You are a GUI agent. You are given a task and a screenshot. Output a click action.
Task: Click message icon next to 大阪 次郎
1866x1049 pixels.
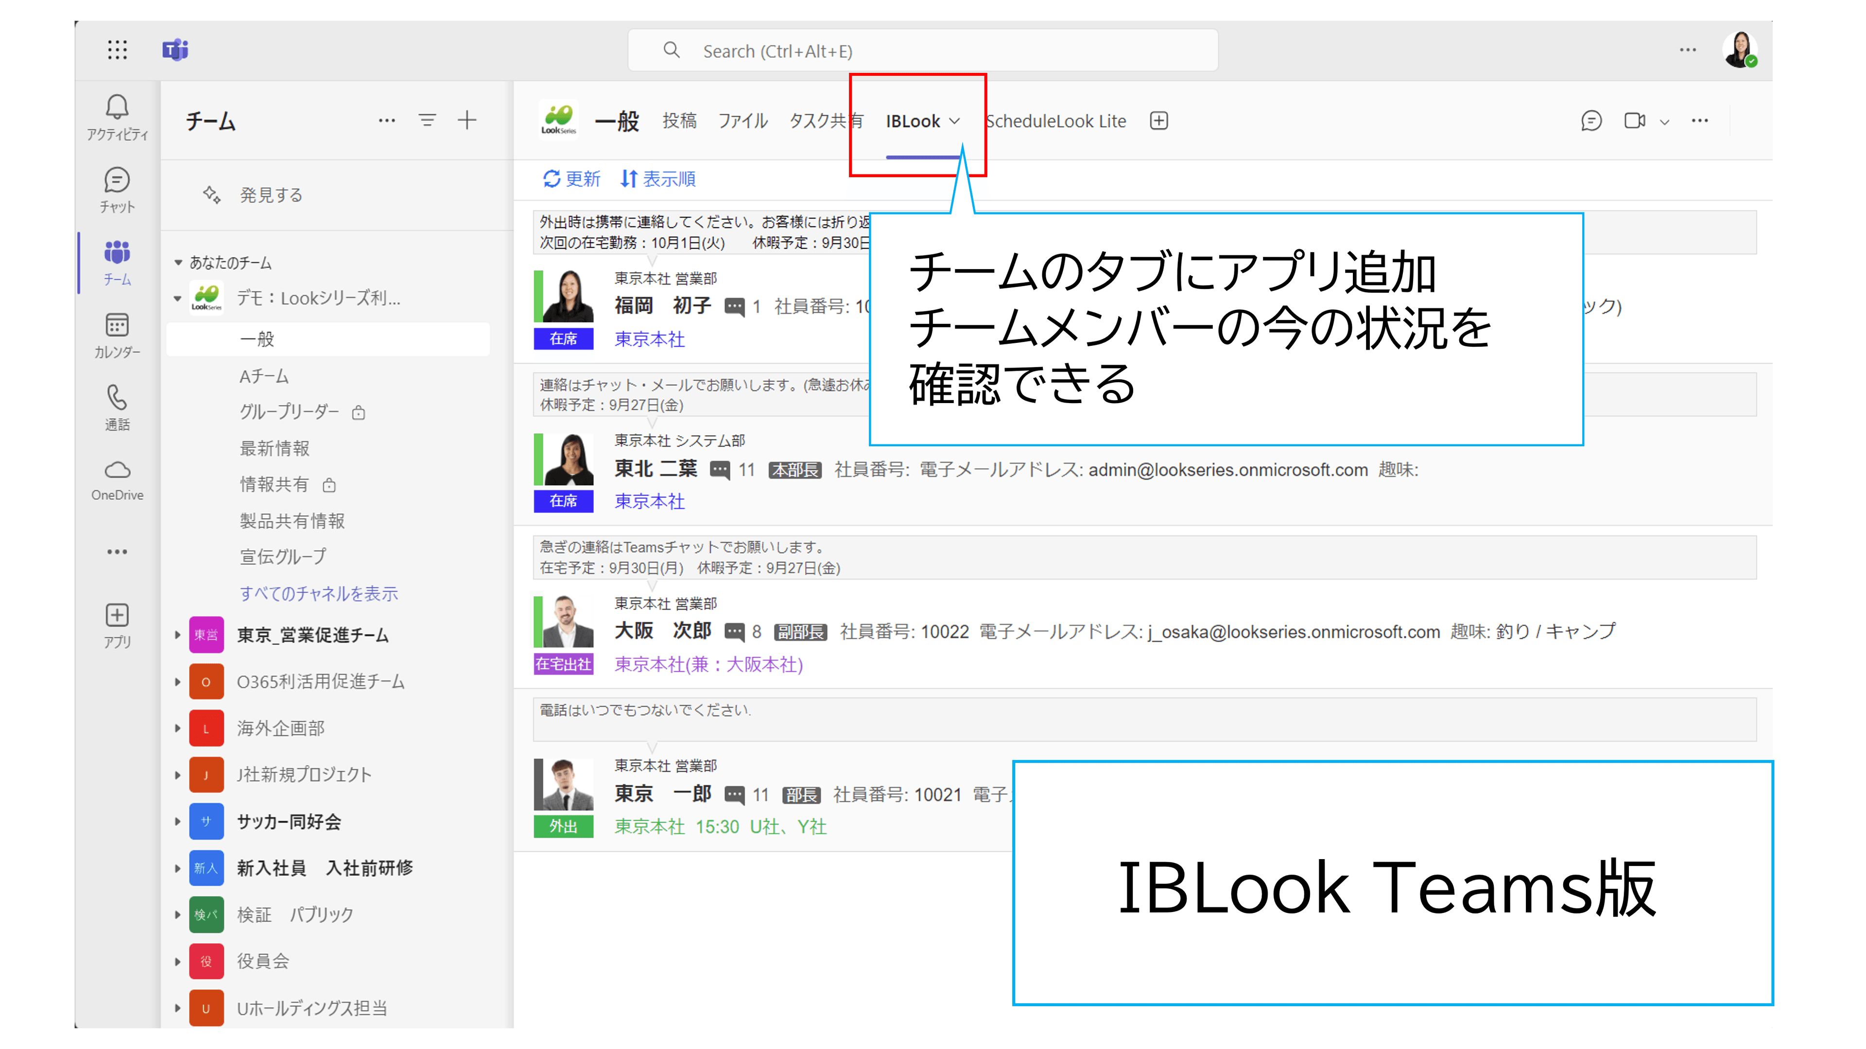(x=735, y=632)
